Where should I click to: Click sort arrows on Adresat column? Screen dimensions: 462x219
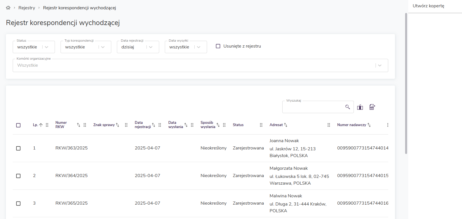coord(286,125)
